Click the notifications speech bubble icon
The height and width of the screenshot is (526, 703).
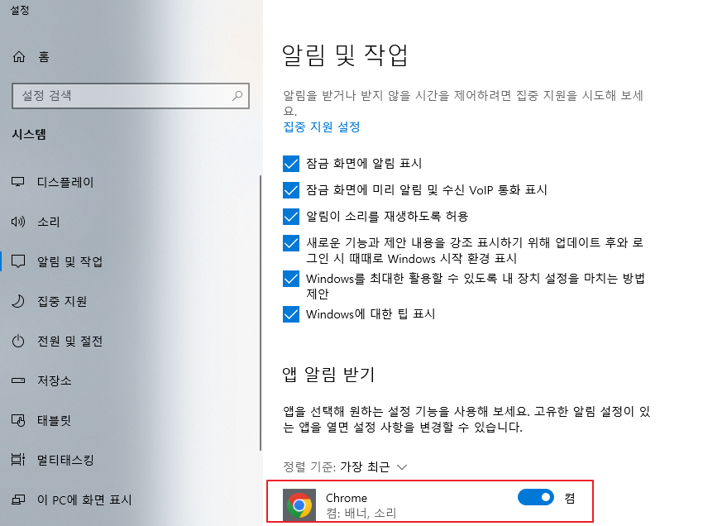[x=18, y=261]
